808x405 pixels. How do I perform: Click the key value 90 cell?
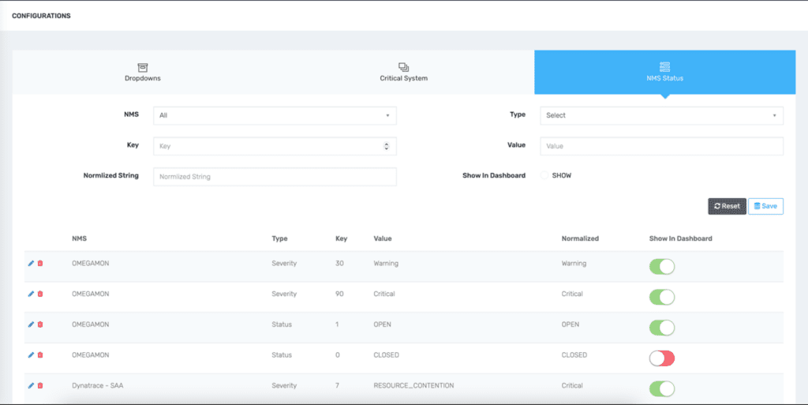339,294
